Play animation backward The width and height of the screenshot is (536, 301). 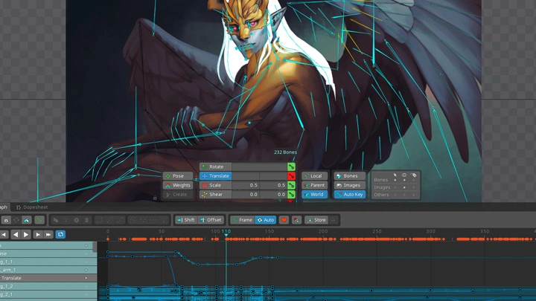tap(16, 234)
